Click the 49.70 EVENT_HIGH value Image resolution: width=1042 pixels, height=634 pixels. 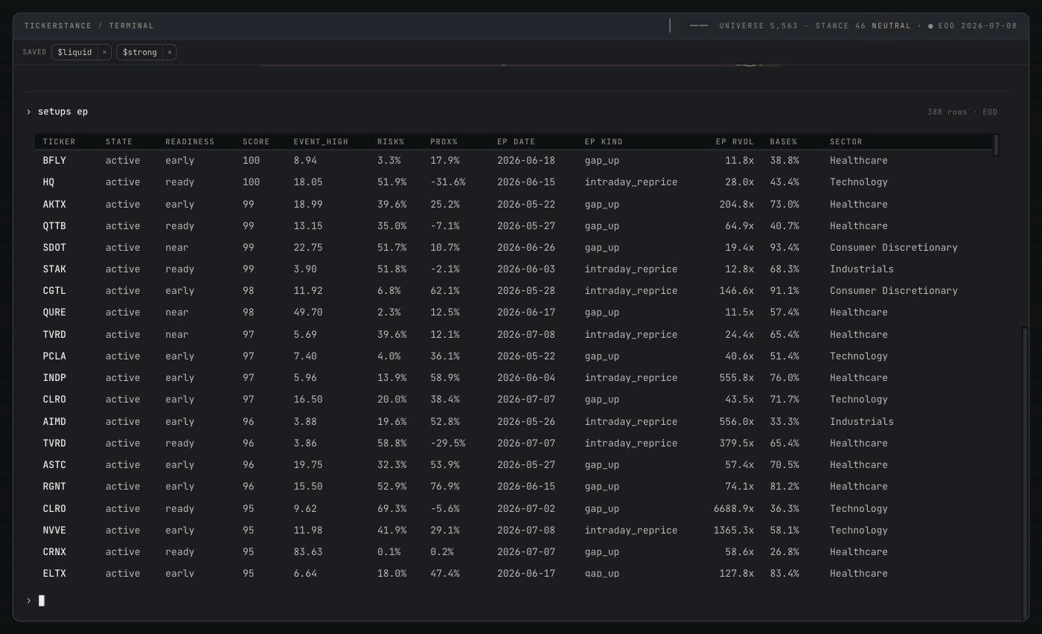point(307,313)
